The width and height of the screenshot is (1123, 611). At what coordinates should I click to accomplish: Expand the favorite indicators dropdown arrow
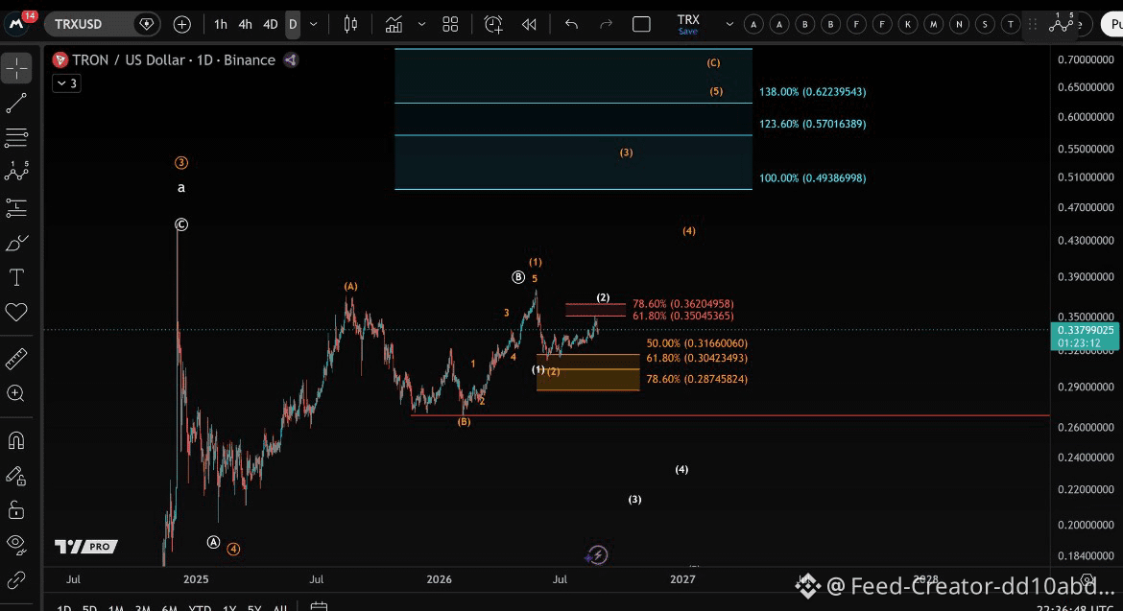(421, 24)
